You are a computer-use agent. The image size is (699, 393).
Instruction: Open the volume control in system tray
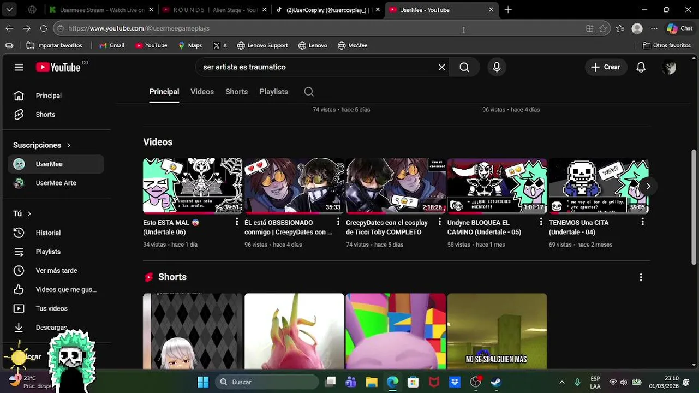click(x=624, y=382)
